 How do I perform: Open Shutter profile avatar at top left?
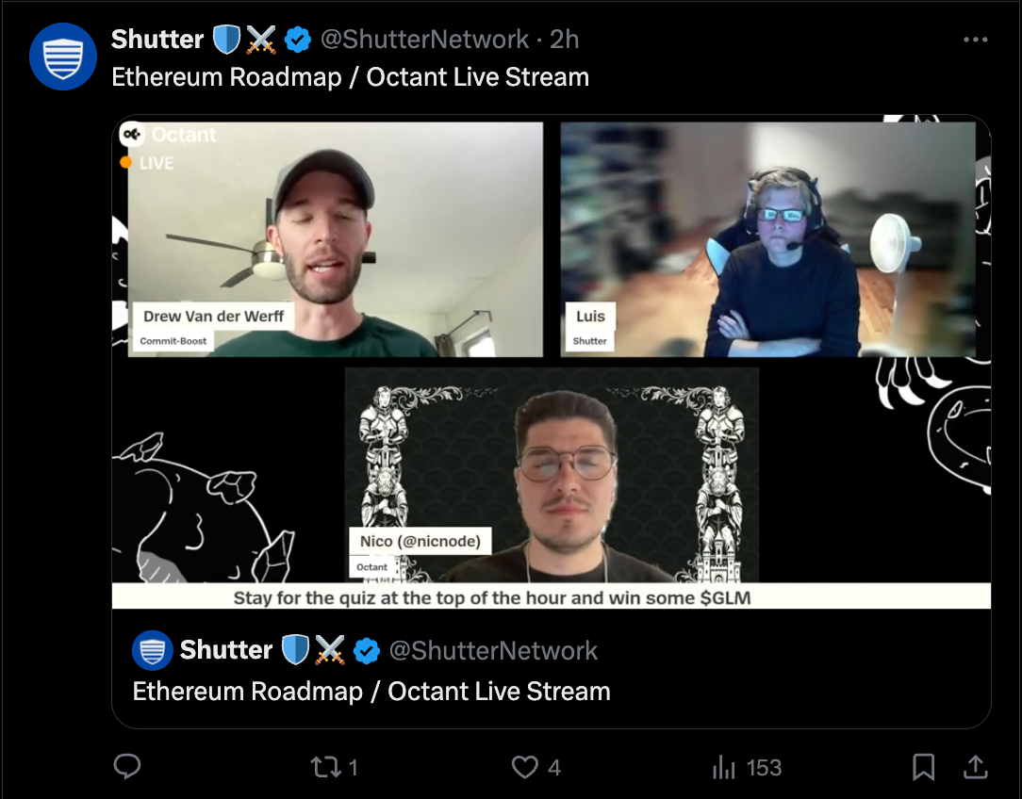tap(63, 57)
